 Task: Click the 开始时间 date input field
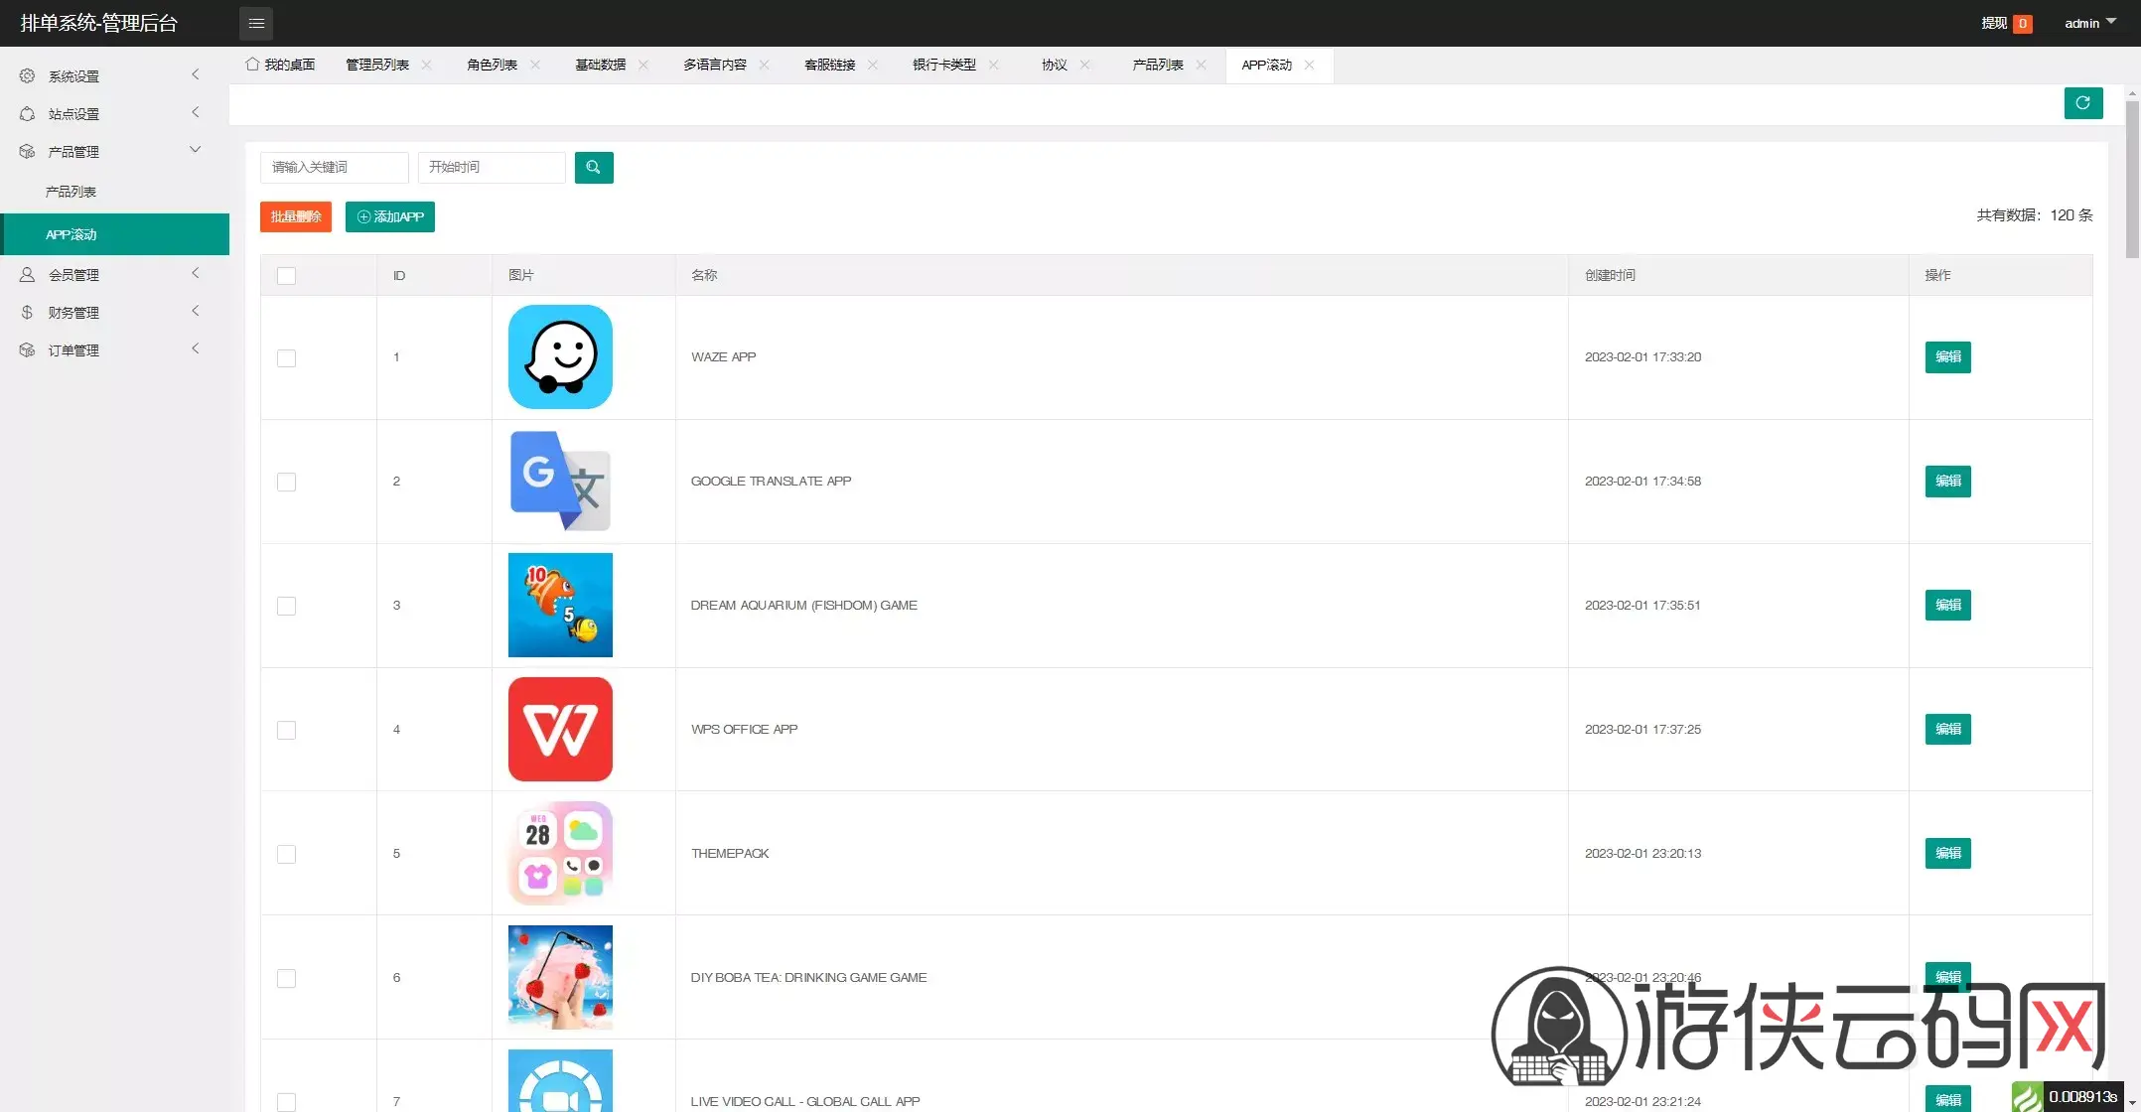[492, 167]
